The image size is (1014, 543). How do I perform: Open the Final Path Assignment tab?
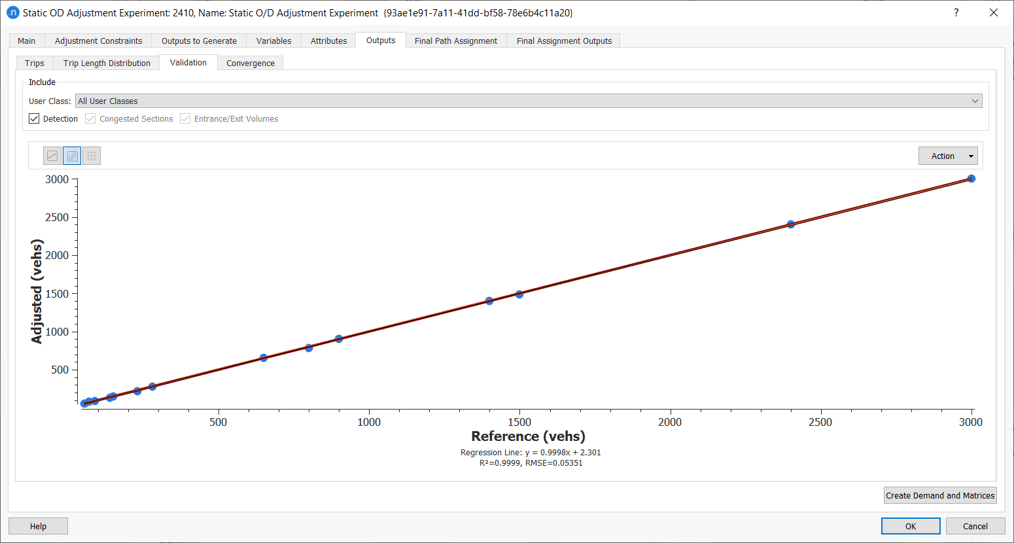[x=456, y=41]
